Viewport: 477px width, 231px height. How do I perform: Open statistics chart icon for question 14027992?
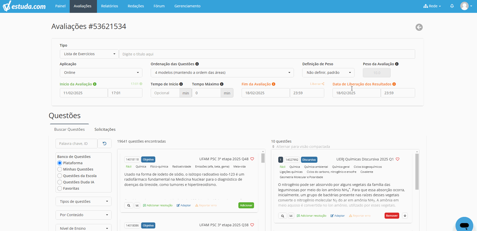coord(291,216)
